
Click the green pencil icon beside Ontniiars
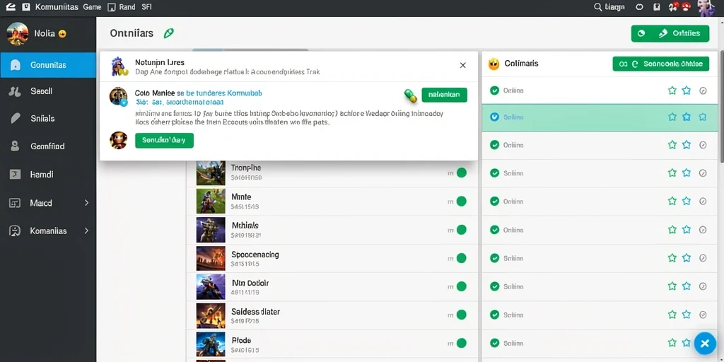(x=169, y=33)
